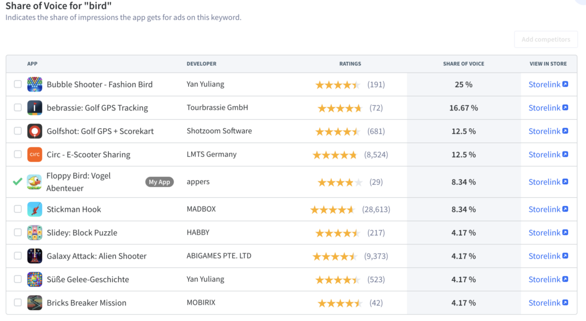Click the Circ E-Scooter Sharing app icon
This screenshot has height=321, width=586.
[35, 154]
